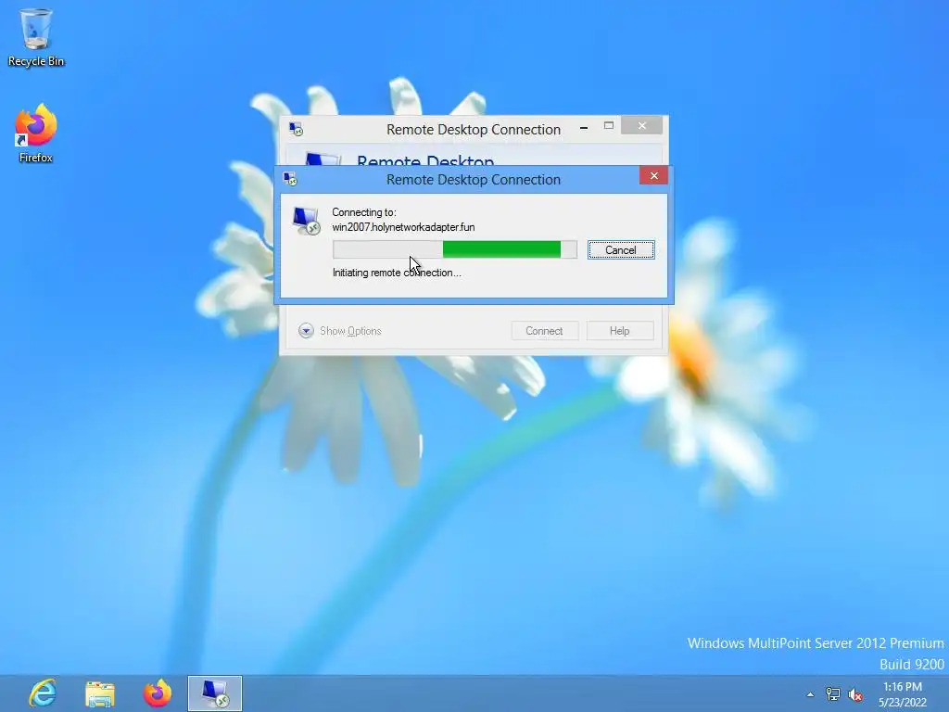949x712 pixels.
Task: Open File Explorer from the taskbar
Action: tap(100, 693)
